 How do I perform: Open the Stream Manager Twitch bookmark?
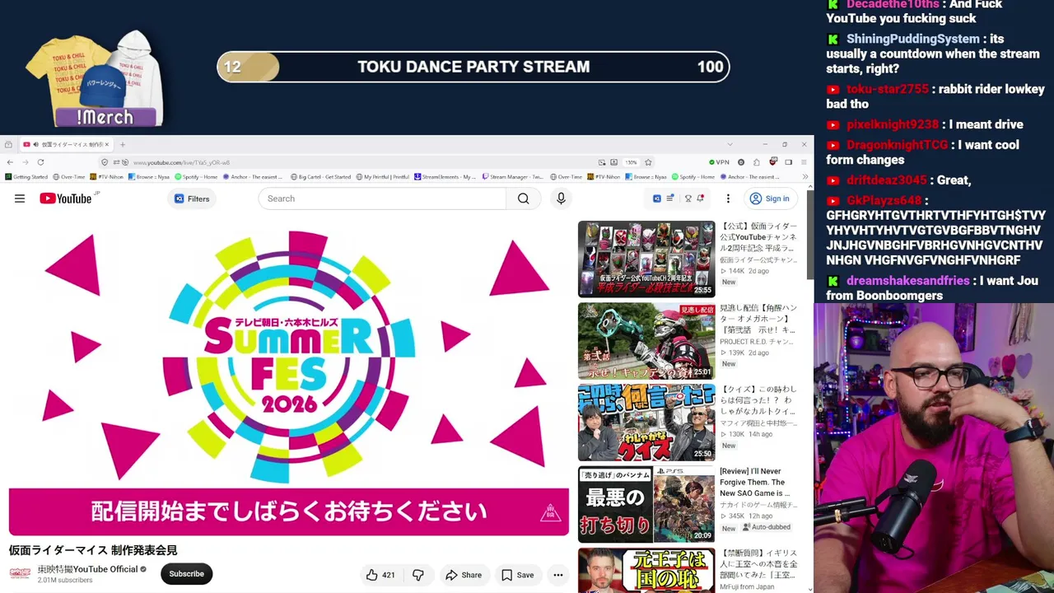[513, 177]
